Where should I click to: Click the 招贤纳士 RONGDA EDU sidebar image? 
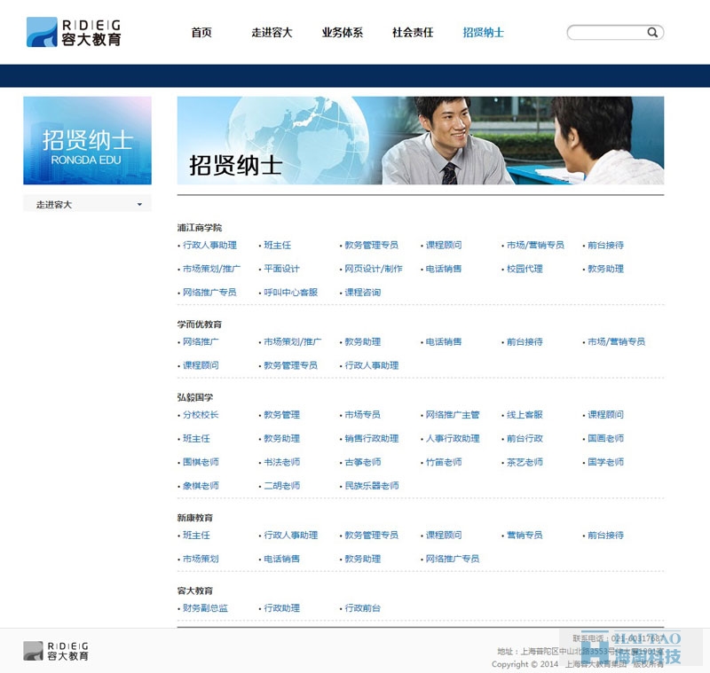(87, 140)
